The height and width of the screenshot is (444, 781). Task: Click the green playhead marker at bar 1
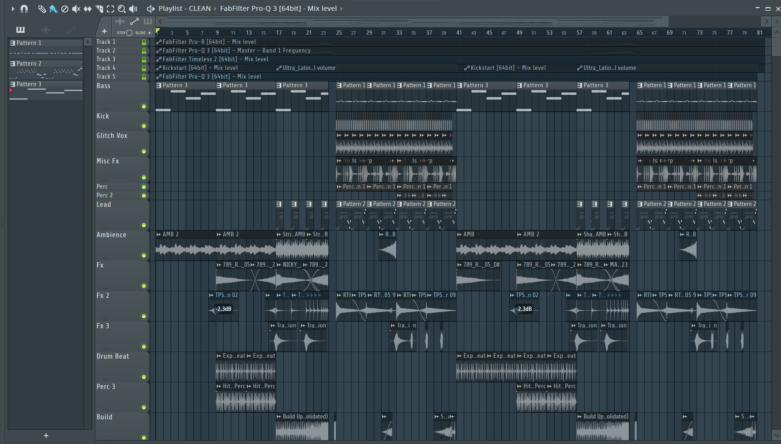coord(158,31)
